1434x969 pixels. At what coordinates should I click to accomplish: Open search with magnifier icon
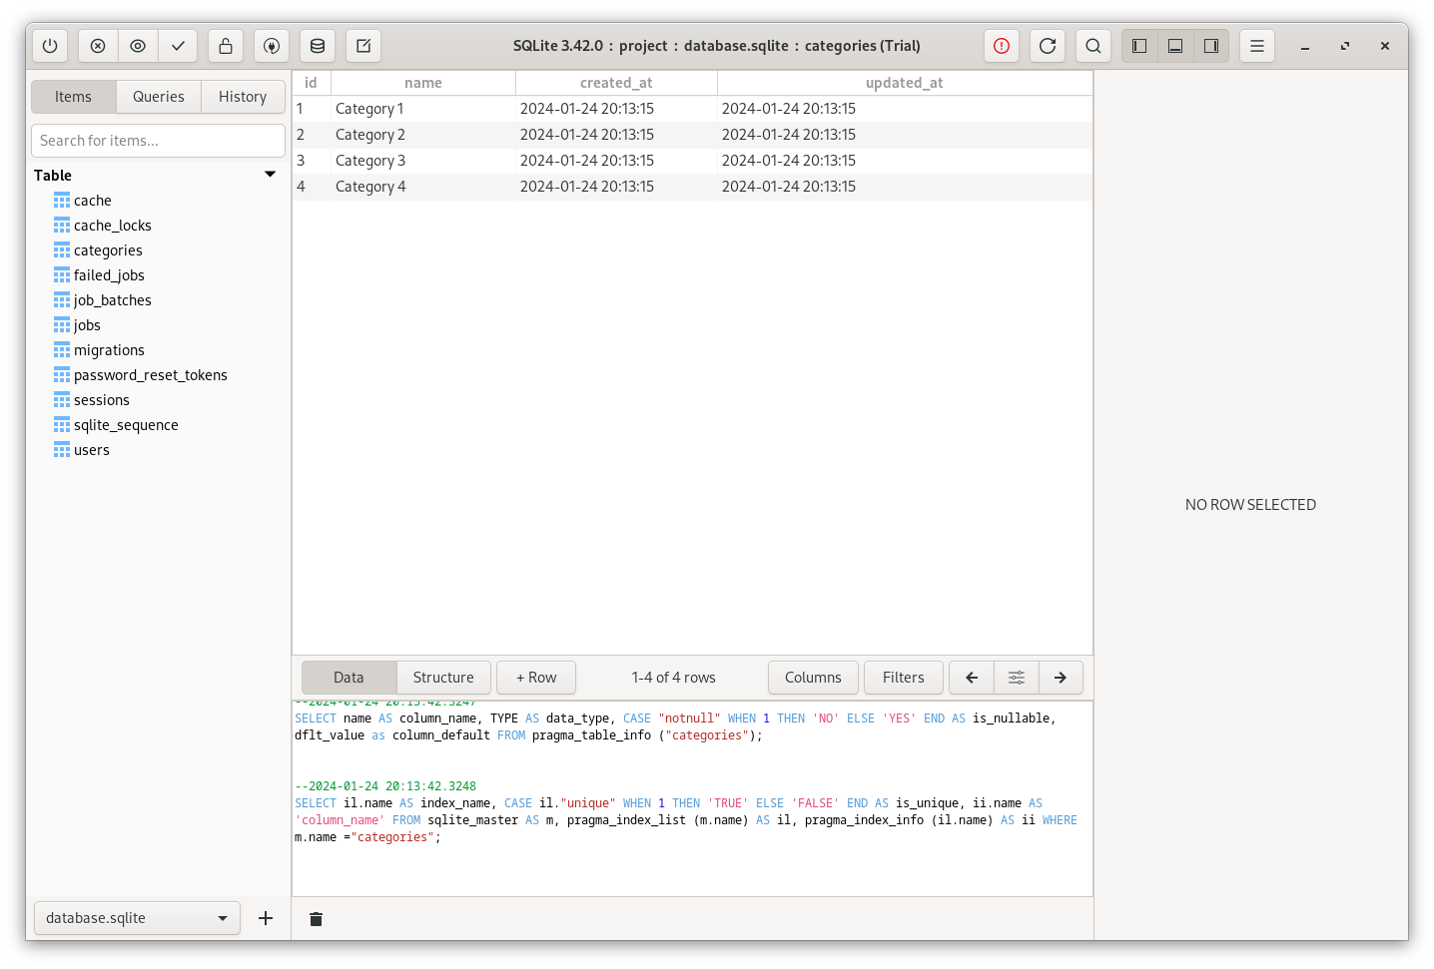point(1093,46)
